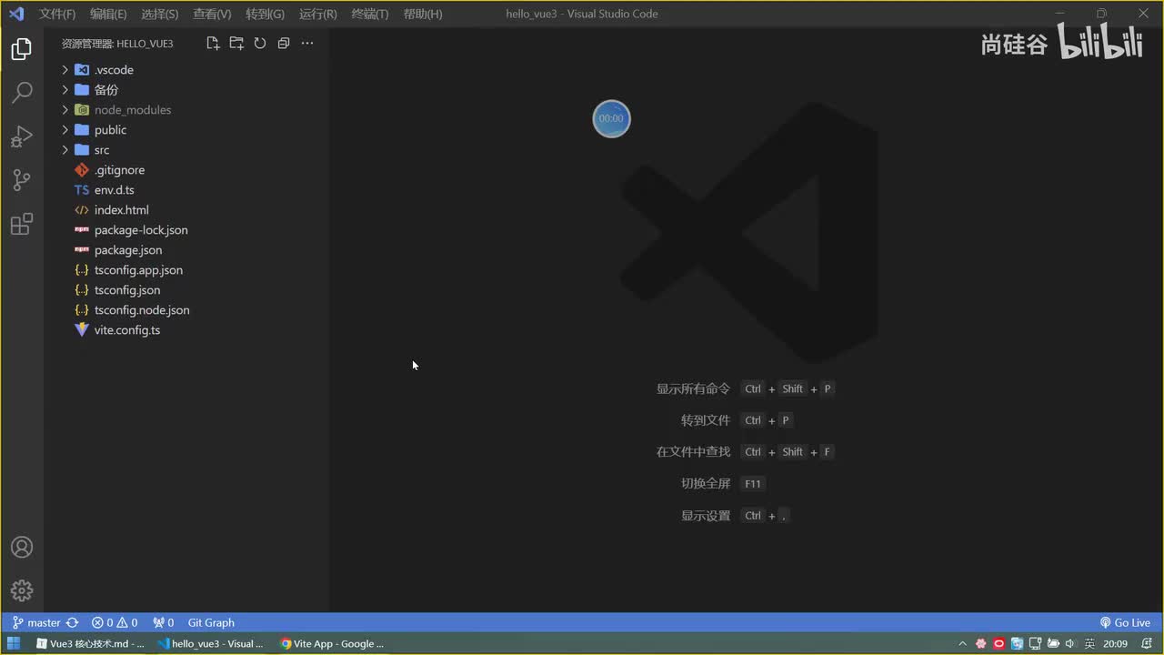This screenshot has height=655, width=1164.
Task: Select the package.json file name
Action: [128, 250]
